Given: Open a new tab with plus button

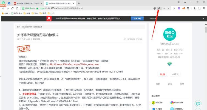Looking at the screenshot, I should [79, 3].
